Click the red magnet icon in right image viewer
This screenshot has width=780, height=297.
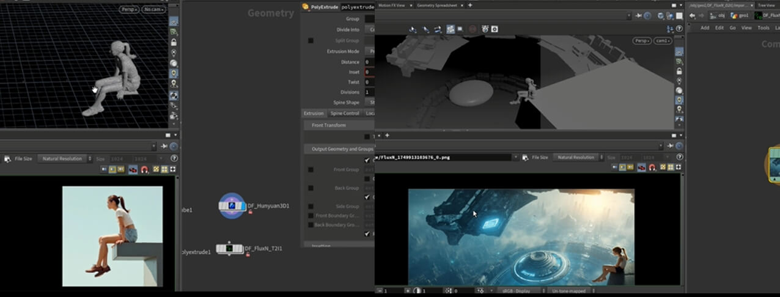coord(652,167)
